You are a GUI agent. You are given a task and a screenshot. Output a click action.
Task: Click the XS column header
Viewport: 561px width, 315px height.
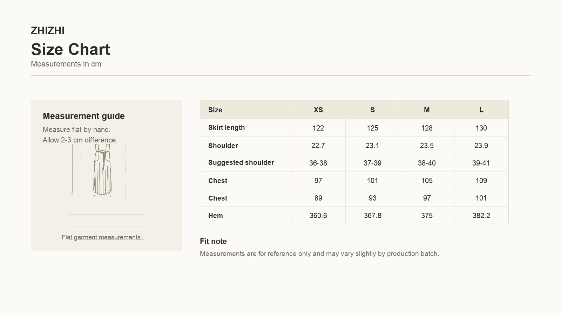point(318,110)
